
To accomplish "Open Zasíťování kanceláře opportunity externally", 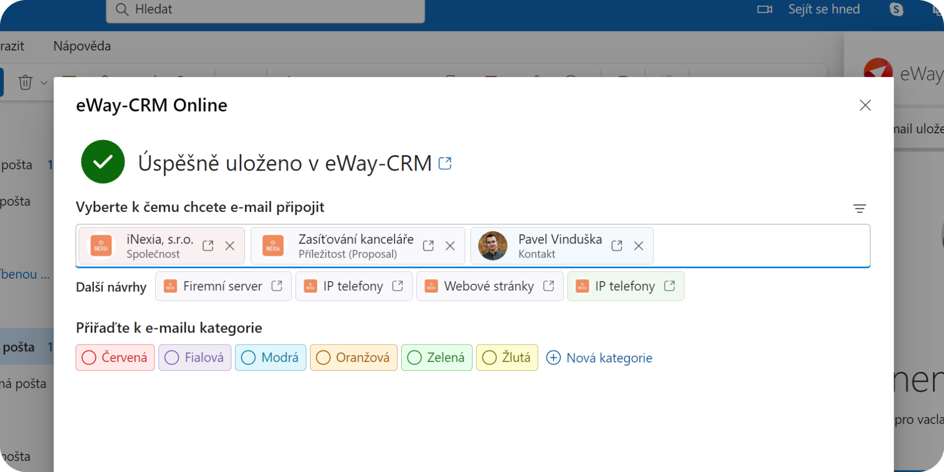I will (x=428, y=245).
